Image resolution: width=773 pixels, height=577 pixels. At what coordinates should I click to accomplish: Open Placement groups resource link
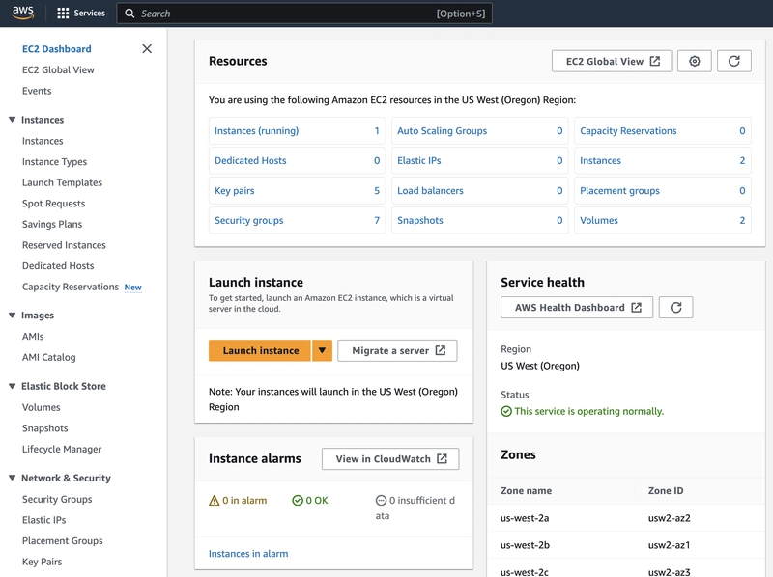pyautogui.click(x=619, y=190)
